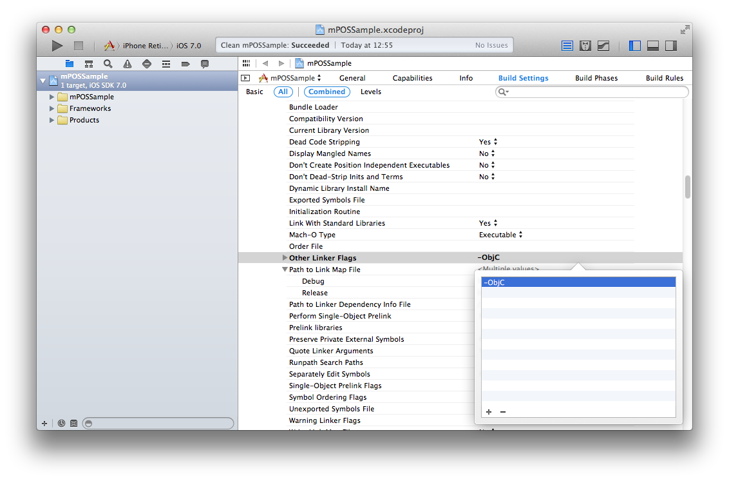Select the iPhone Retina scheme destination
This screenshot has height=481, width=729.
click(x=146, y=46)
